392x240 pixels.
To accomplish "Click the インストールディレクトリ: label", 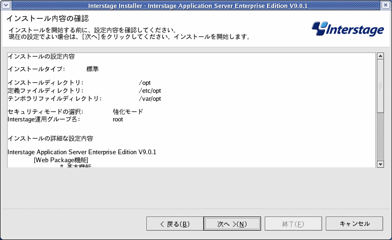I will pos(45,82).
